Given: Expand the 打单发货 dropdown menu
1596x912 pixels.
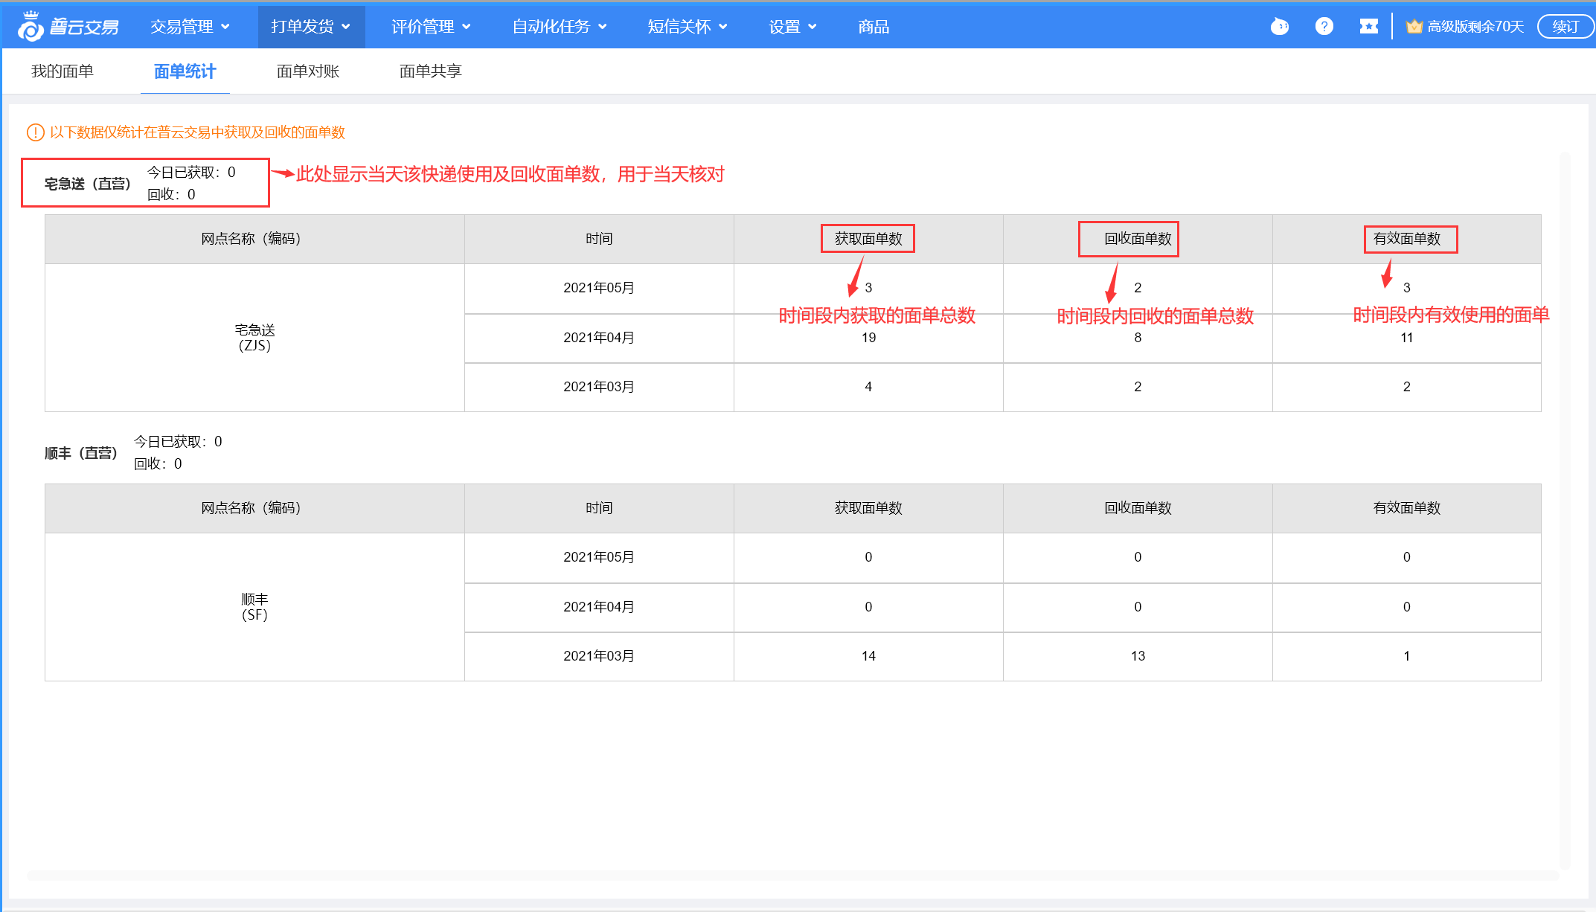Looking at the screenshot, I should tap(310, 27).
